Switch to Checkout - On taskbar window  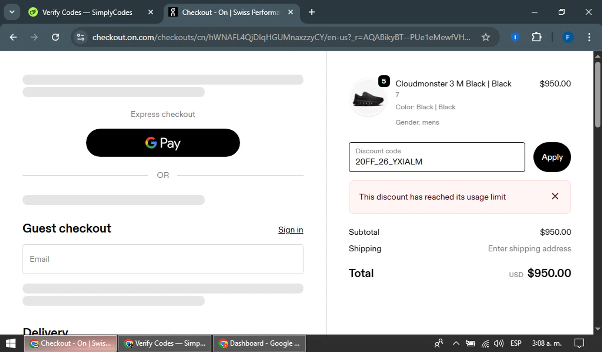(71, 343)
